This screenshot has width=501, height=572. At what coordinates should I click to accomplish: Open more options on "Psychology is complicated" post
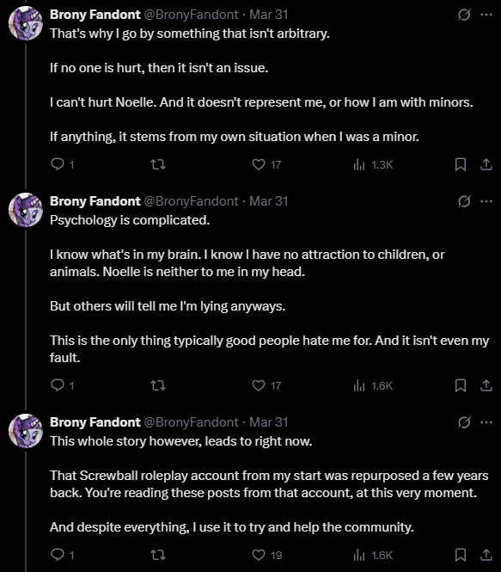[x=486, y=201]
